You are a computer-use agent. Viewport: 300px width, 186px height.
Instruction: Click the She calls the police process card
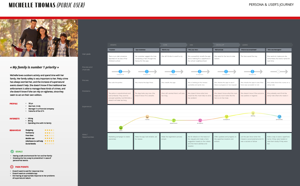[x=120, y=84]
